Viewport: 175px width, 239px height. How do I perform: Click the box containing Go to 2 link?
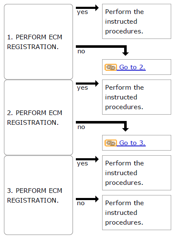click(136, 67)
